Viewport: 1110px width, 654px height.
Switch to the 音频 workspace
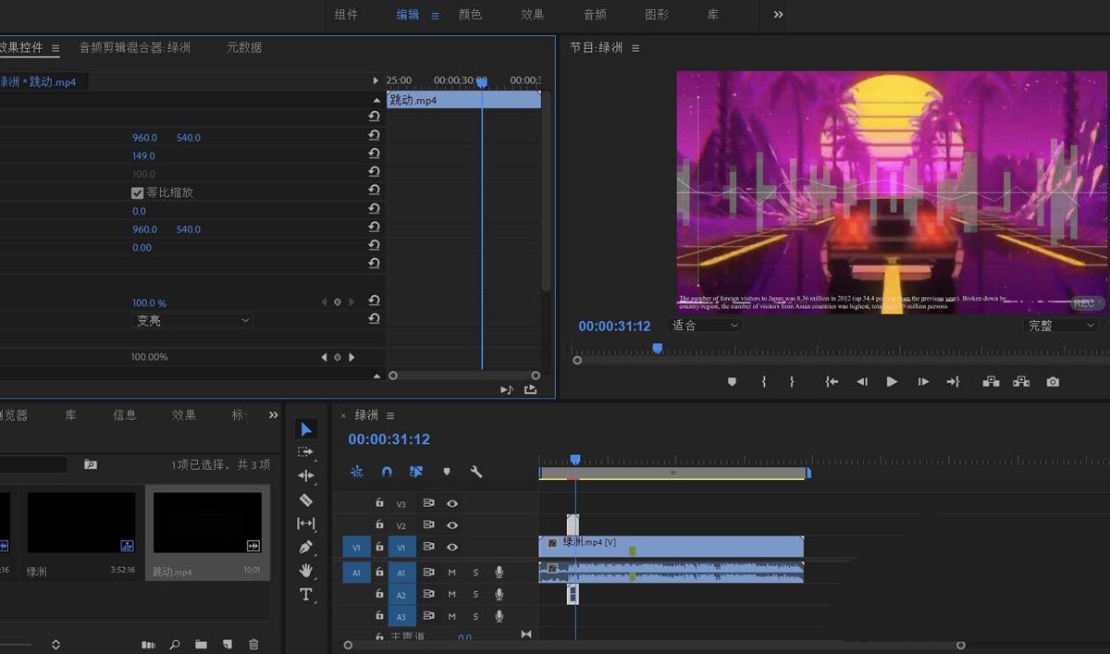pos(595,15)
